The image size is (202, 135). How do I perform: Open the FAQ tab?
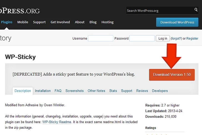pyautogui.click(x=58, y=91)
